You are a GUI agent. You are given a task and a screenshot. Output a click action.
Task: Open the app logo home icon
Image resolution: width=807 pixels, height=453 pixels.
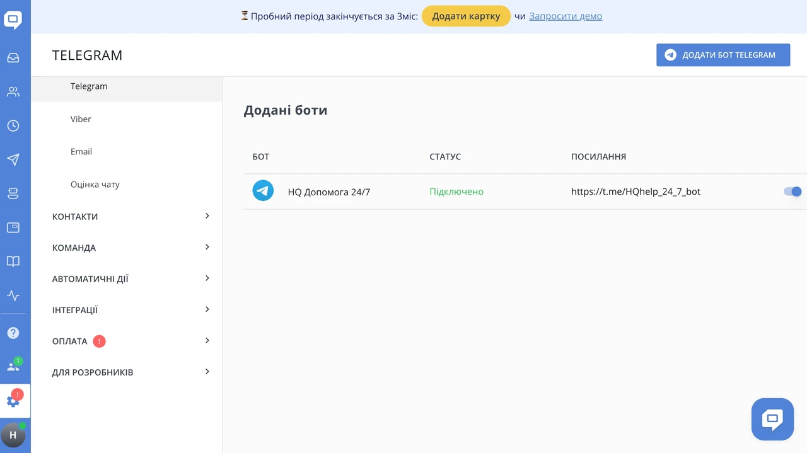13,20
